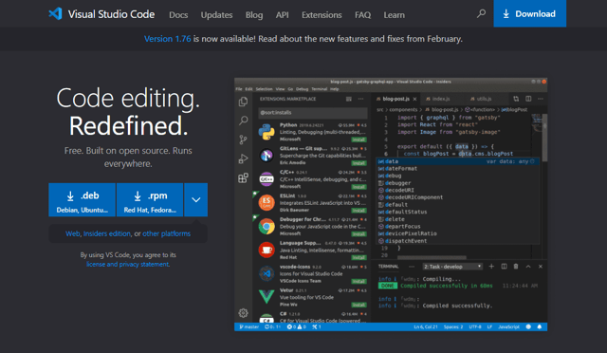Click the vscode-icons extension icon

[x=267, y=273]
